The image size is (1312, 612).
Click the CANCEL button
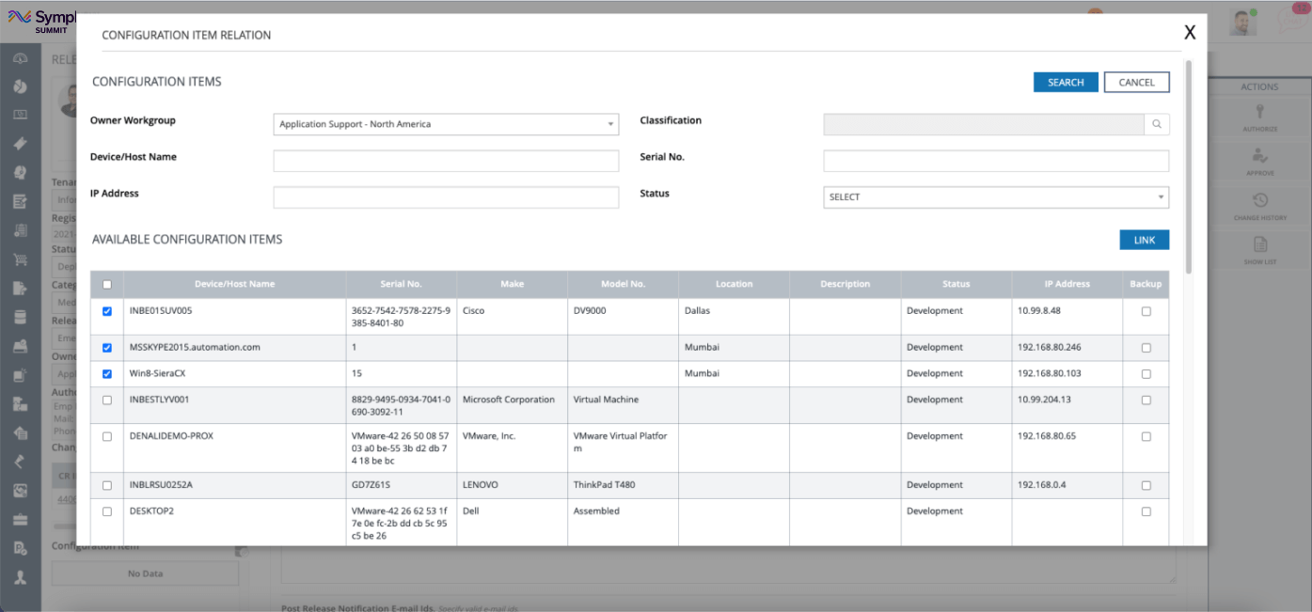coord(1136,83)
